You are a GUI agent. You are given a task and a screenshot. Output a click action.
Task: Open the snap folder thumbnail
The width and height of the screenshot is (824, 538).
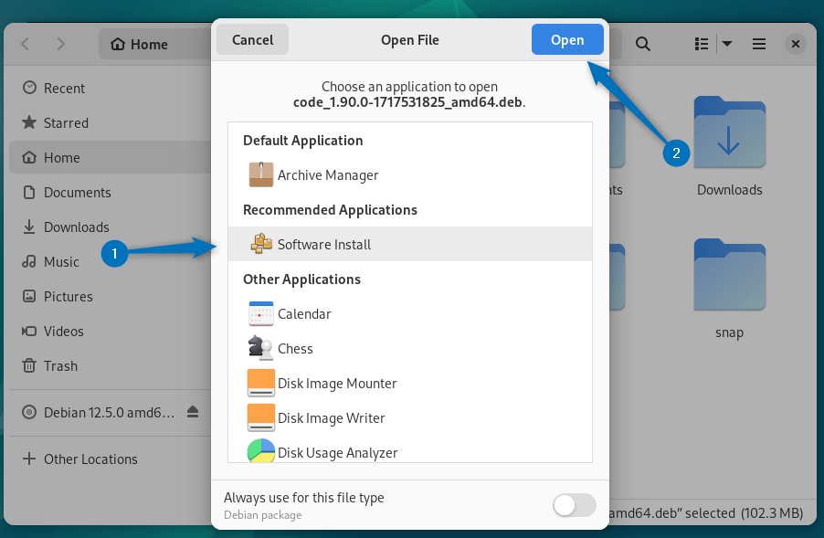pyautogui.click(x=728, y=275)
